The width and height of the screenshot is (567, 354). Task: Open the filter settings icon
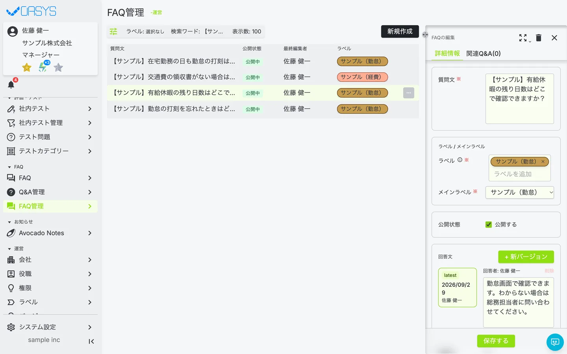(x=113, y=31)
